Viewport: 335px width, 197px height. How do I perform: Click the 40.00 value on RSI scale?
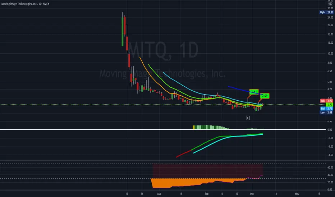[x=330, y=175]
